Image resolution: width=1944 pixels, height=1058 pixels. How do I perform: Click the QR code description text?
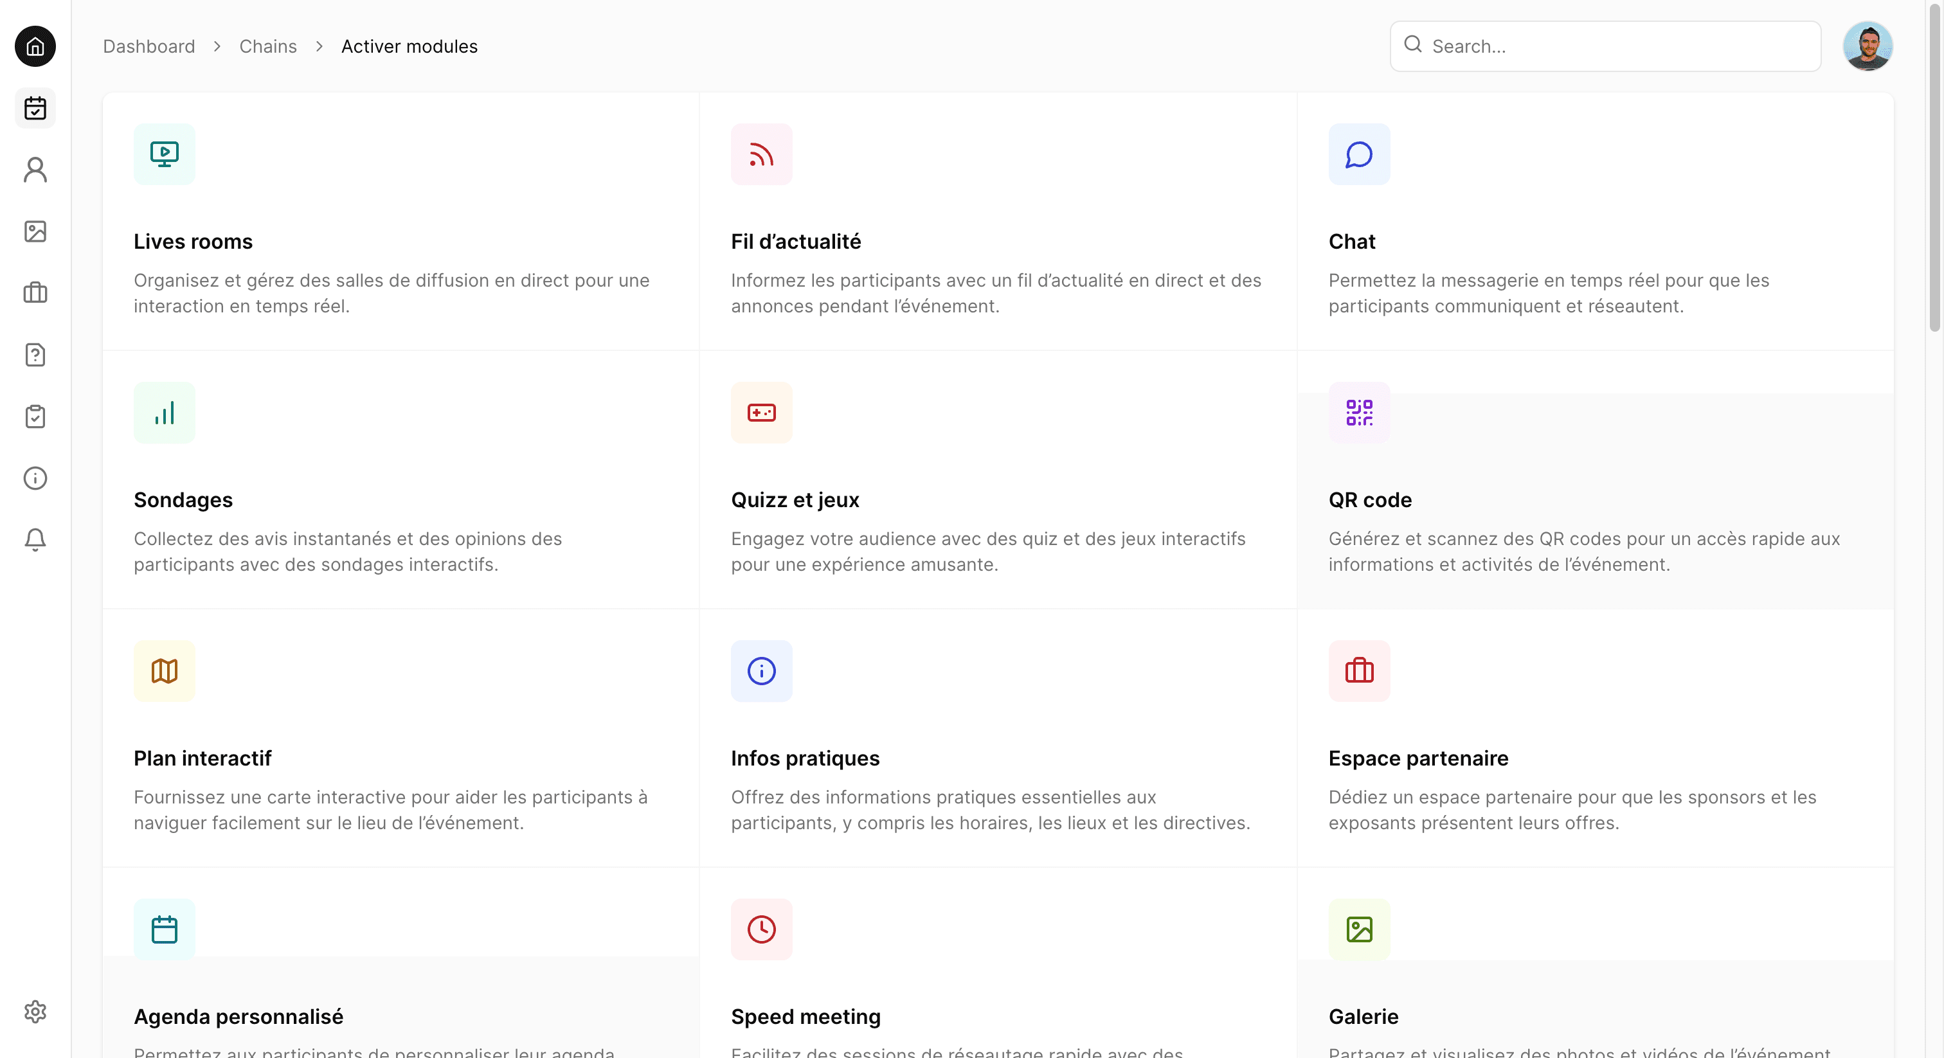coord(1584,551)
